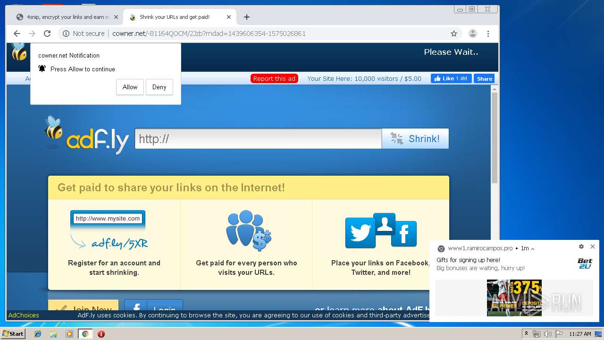604x340 pixels.
Task: Click the Action Center flag icon
Action: (559, 334)
